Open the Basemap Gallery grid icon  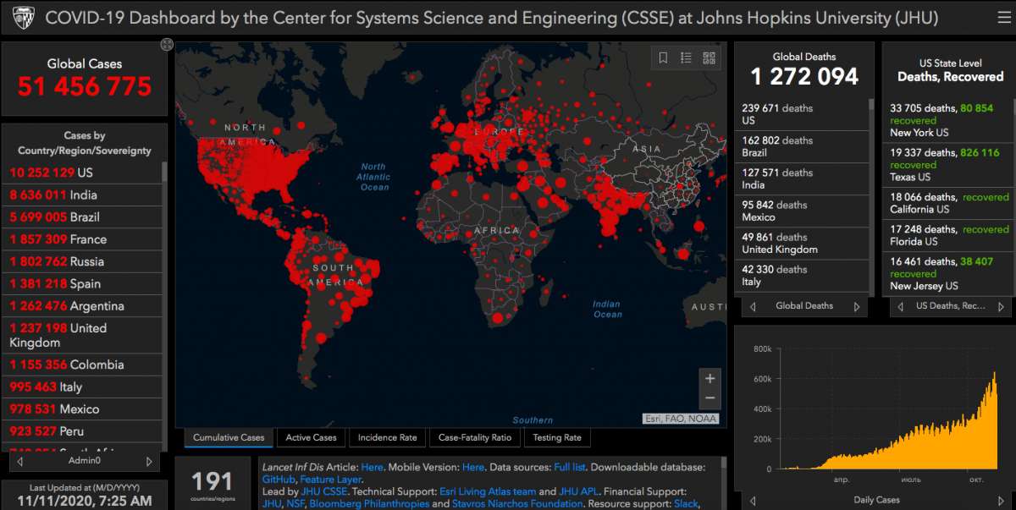point(709,58)
